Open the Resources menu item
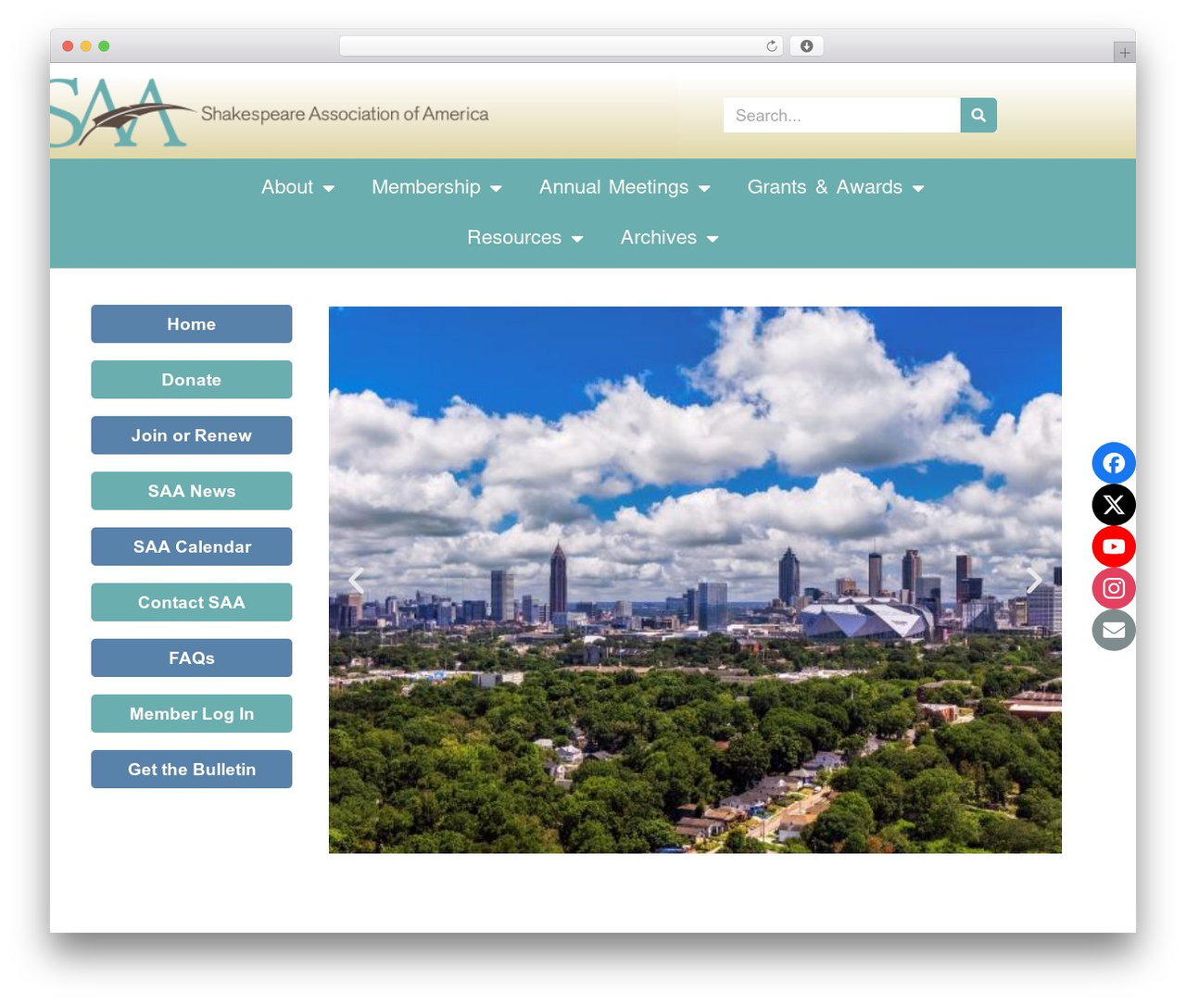The image size is (1186, 1004). click(514, 238)
